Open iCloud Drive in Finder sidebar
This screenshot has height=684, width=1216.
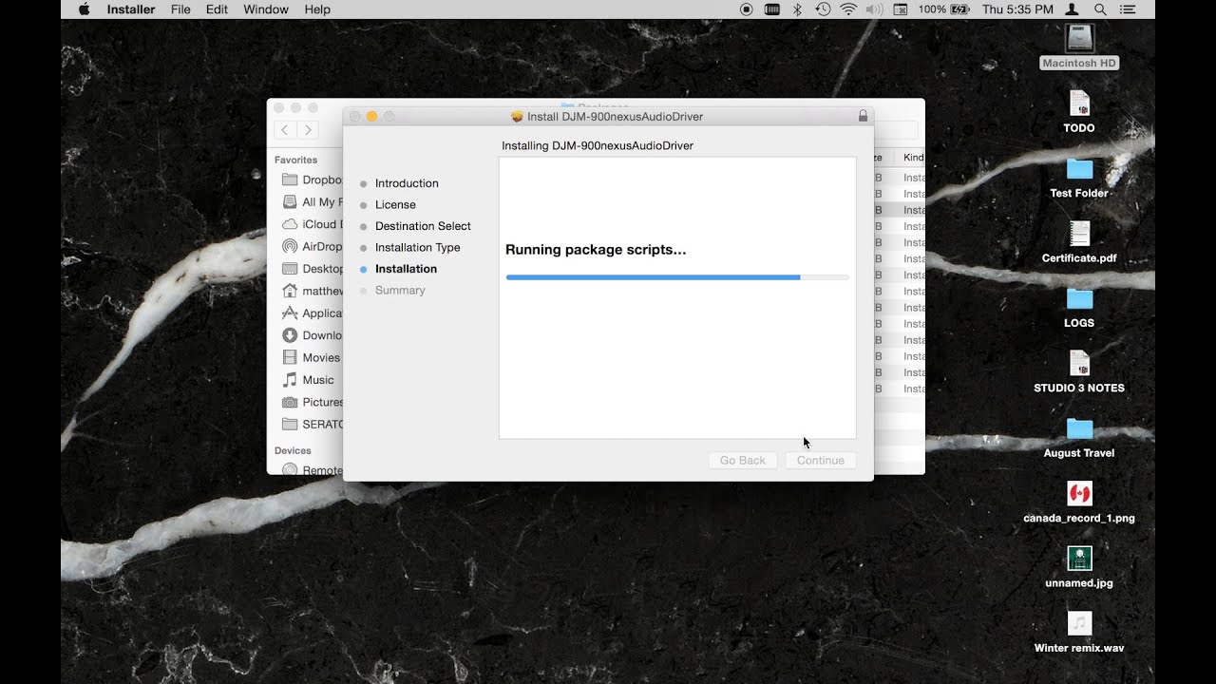coord(312,224)
